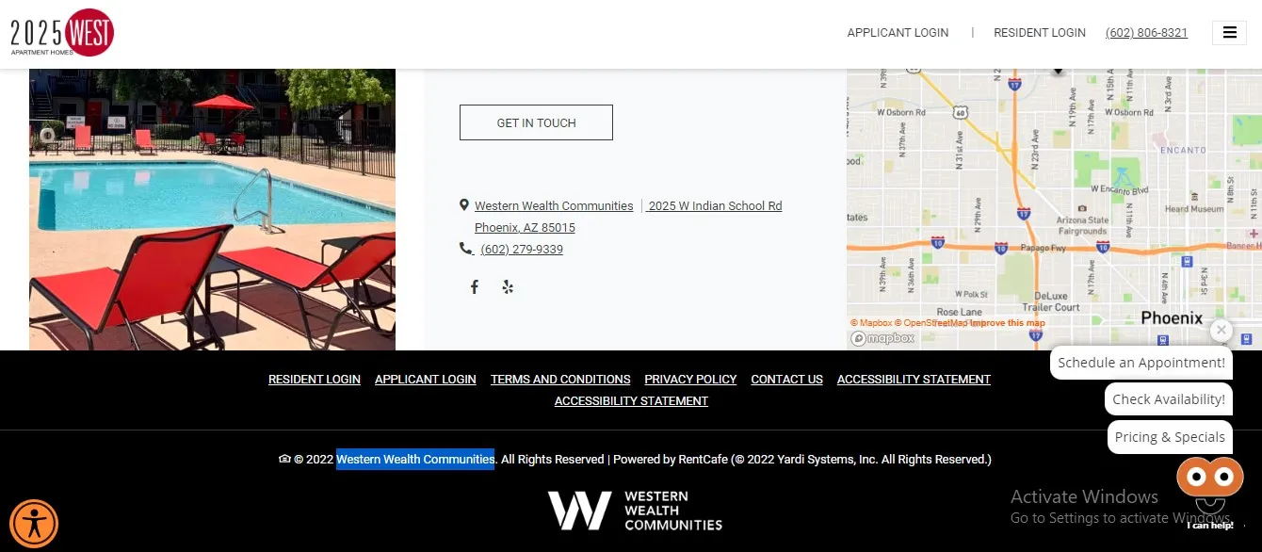Open the hamburger menu icon
Image resolution: width=1262 pixels, height=552 pixels.
pyautogui.click(x=1229, y=32)
